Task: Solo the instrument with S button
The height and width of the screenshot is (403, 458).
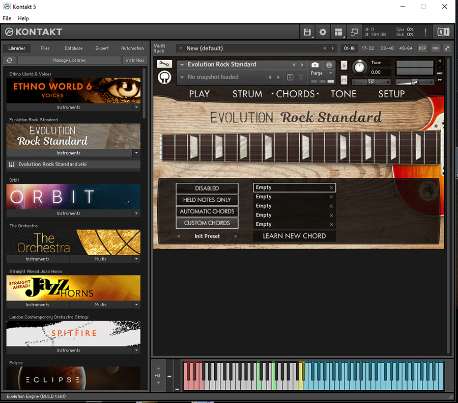Action: [x=344, y=65]
